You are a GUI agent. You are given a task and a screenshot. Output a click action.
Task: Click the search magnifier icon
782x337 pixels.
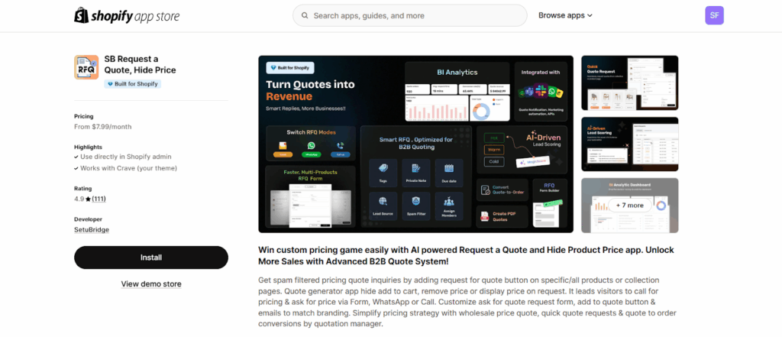[304, 15]
